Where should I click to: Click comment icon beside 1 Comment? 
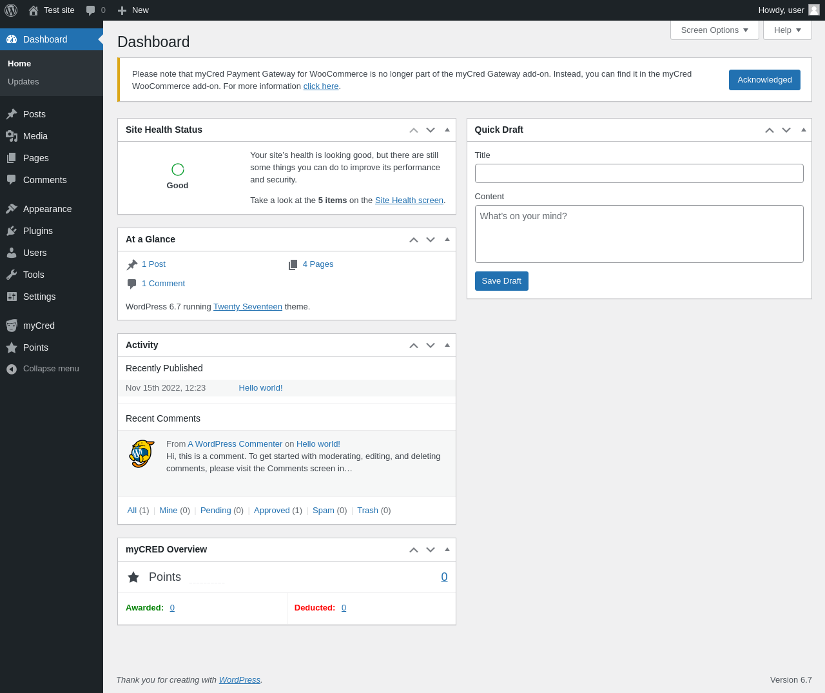click(132, 284)
